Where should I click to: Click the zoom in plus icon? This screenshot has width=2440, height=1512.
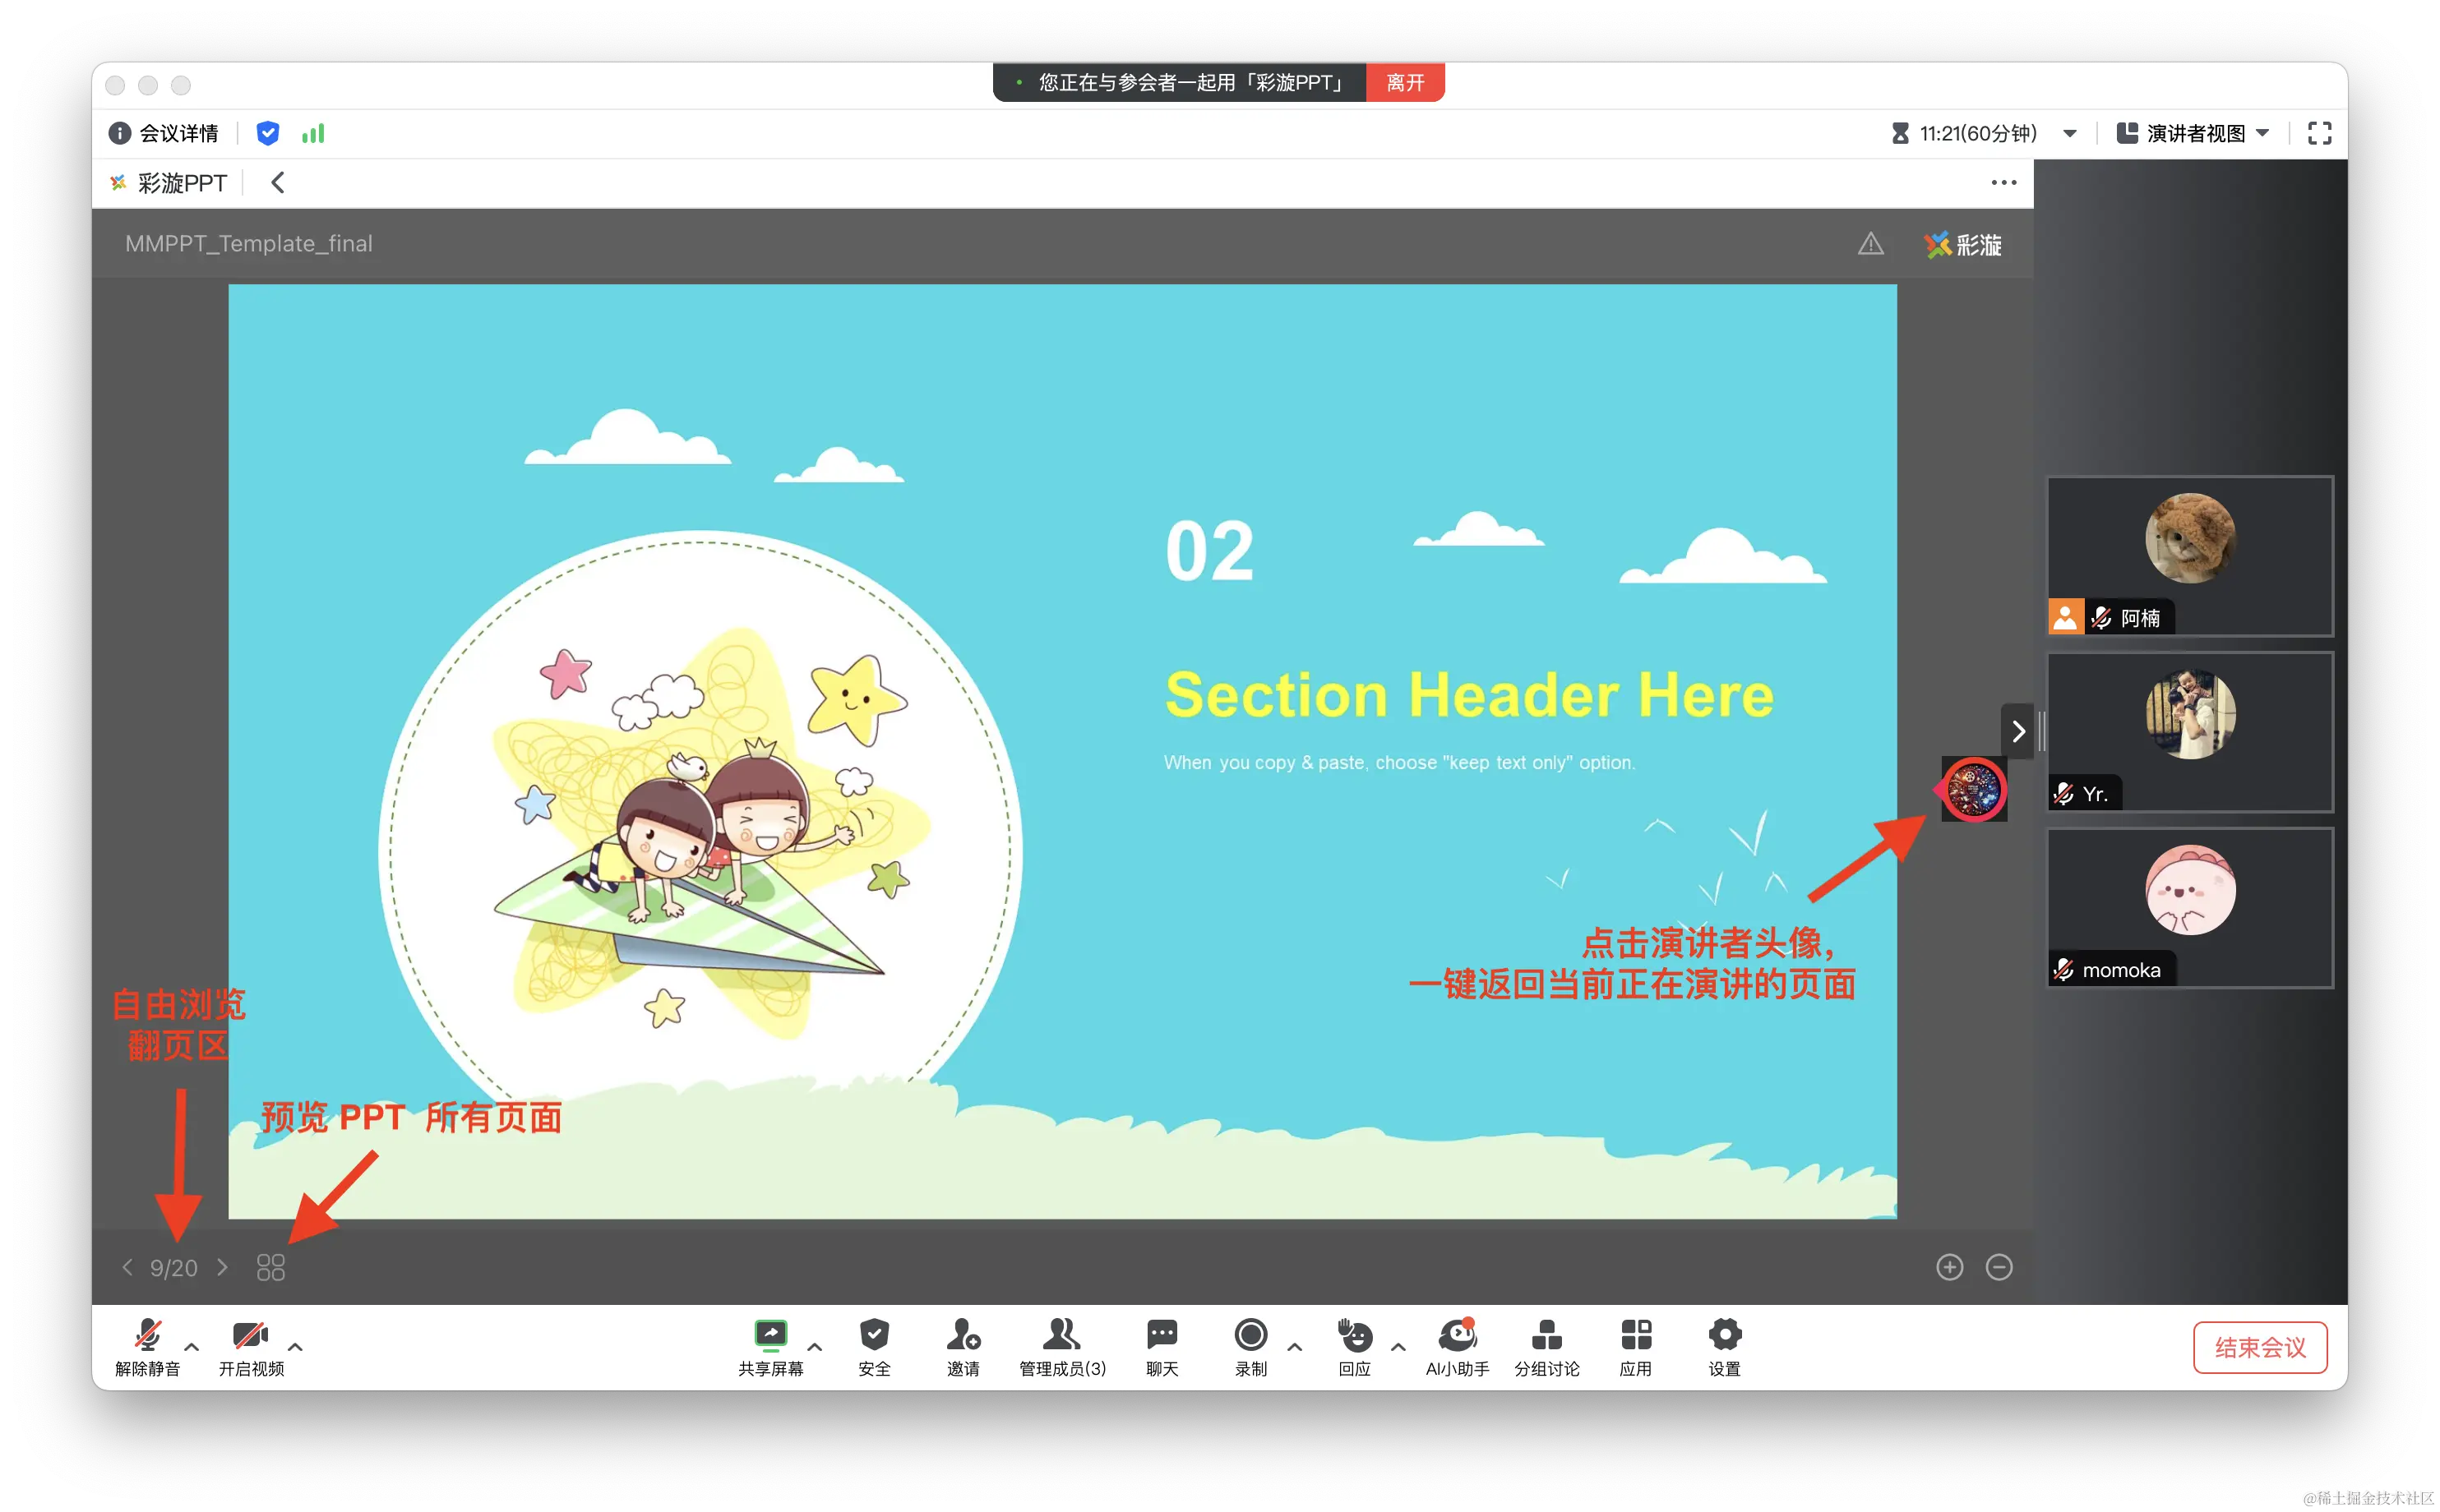pyautogui.click(x=1949, y=1267)
